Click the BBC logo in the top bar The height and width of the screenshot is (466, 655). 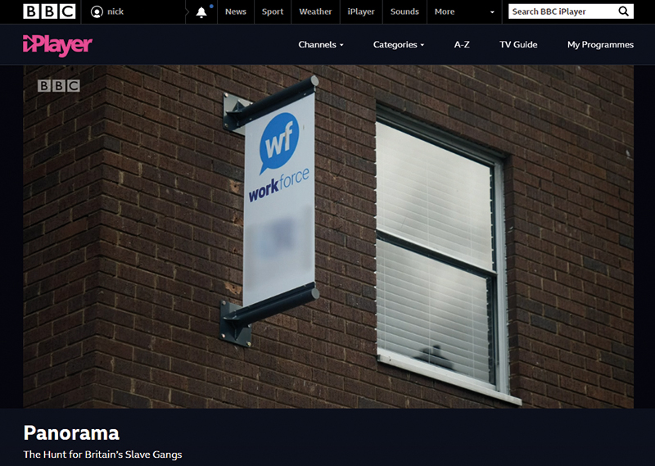point(49,11)
